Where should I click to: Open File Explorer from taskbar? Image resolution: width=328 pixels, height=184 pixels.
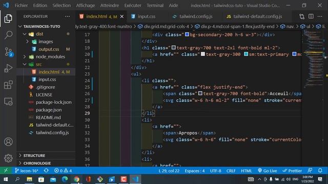29,179
